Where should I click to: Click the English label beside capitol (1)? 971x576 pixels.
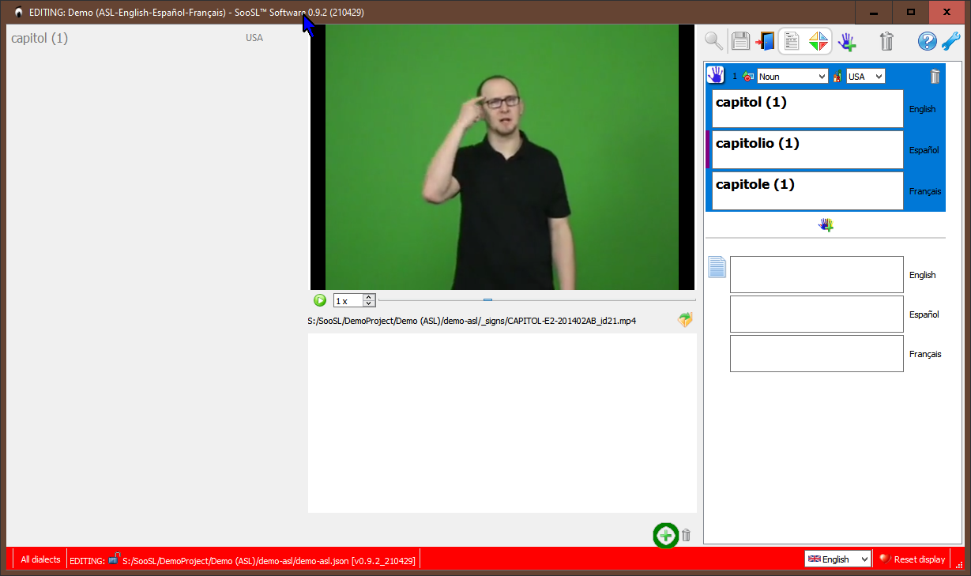coord(922,109)
